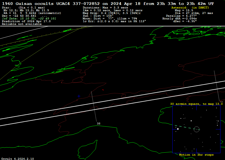Image resolution: width=225 pixels, height=160 pixels.
Task: Click the green 'of Date: 15 10 35, -22 49 10' text
Action: pyautogui.click(x=29, y=19)
